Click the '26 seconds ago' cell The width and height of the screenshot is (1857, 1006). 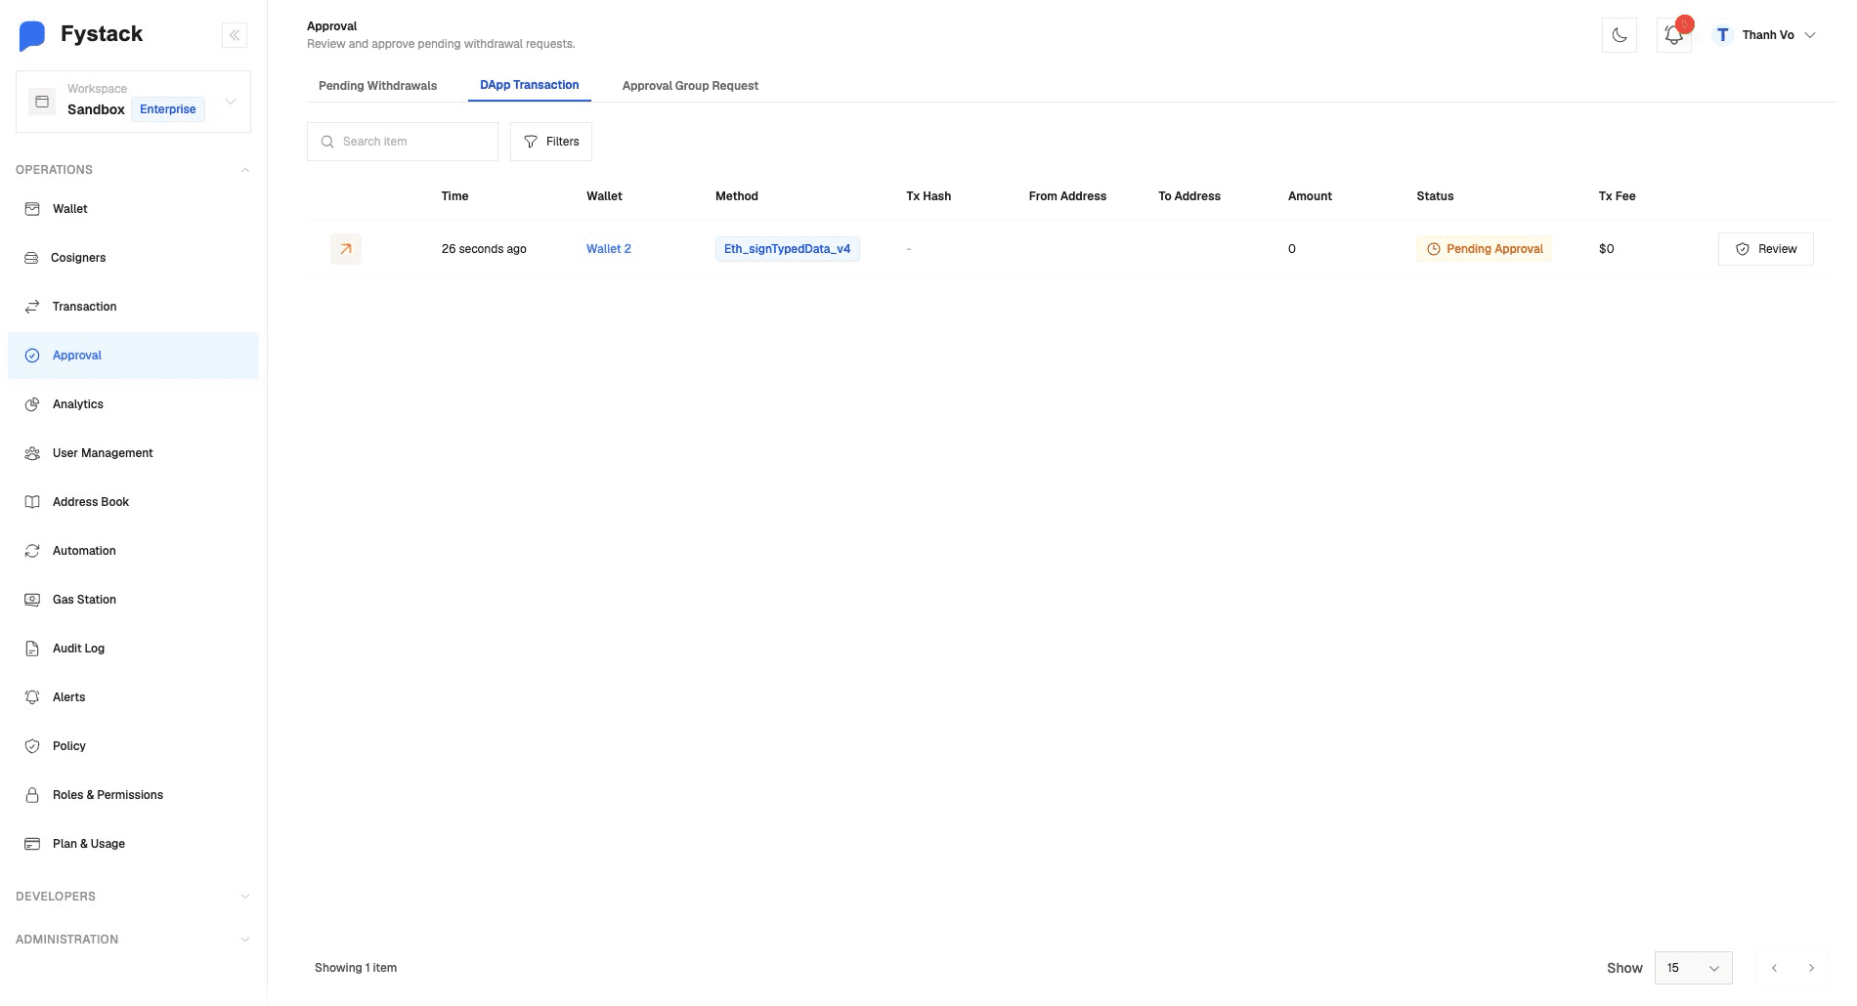tap(484, 249)
